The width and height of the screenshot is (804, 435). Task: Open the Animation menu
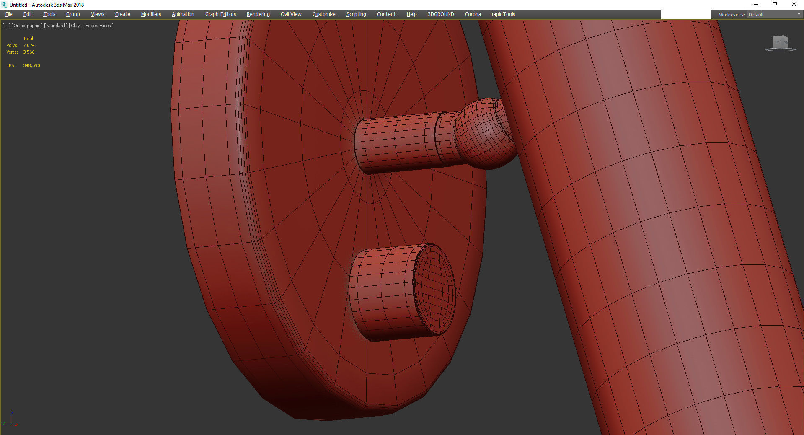point(183,14)
